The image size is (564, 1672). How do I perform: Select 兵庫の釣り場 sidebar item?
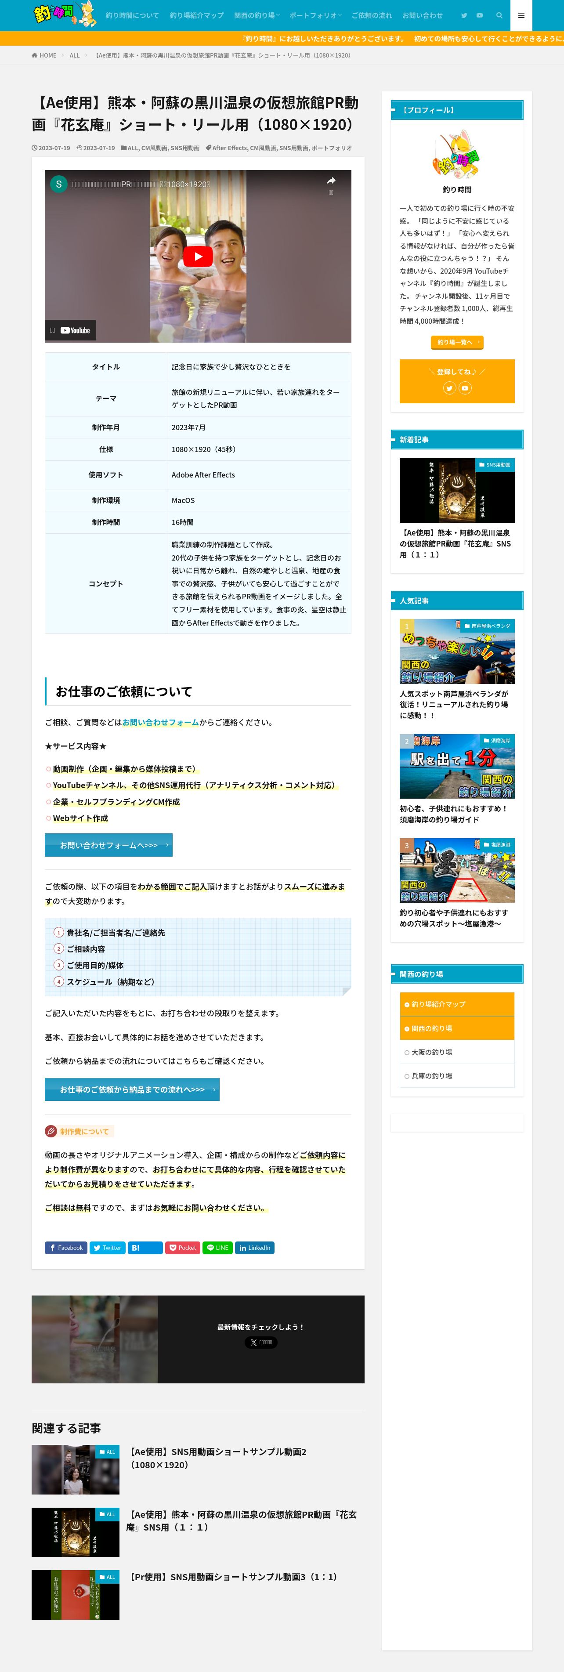pos(457,1075)
